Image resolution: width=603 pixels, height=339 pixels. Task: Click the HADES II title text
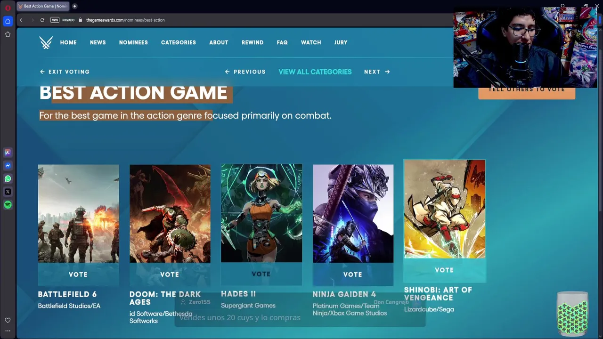click(238, 294)
